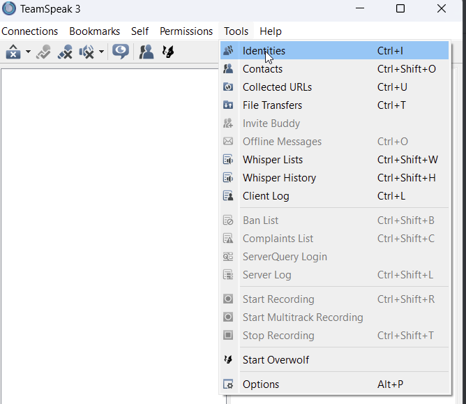Select File Transfers menu entry
Screen dimensions: 466x404
272,105
